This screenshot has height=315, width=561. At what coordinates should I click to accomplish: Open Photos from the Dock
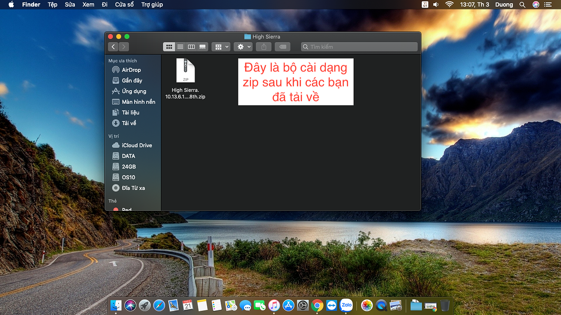367,305
